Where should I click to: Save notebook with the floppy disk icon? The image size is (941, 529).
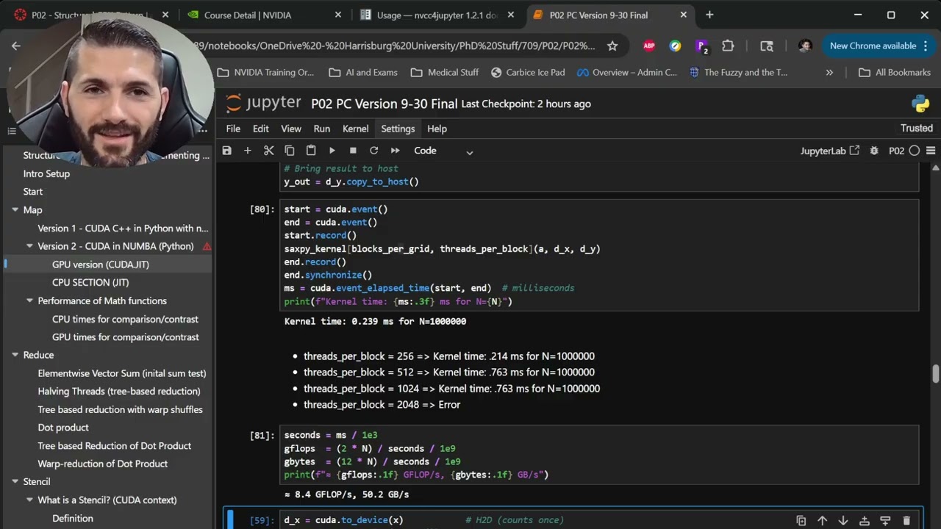(226, 151)
